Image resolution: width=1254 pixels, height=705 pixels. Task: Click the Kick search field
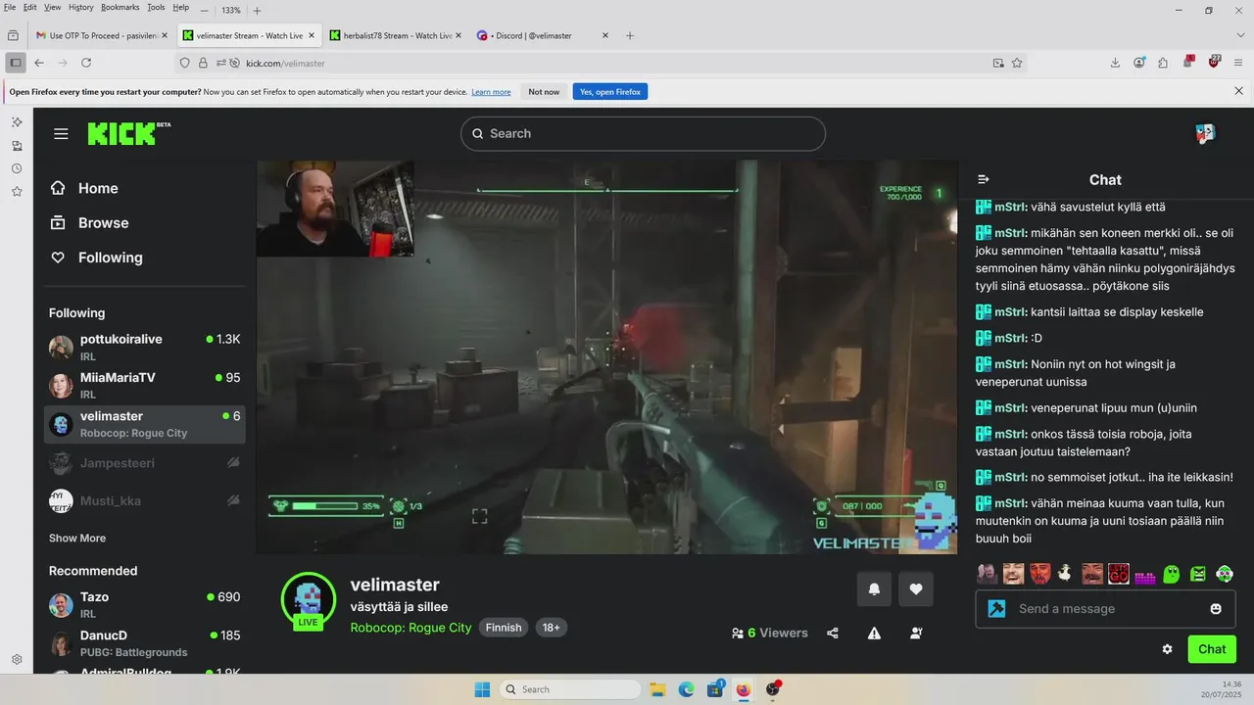click(643, 134)
